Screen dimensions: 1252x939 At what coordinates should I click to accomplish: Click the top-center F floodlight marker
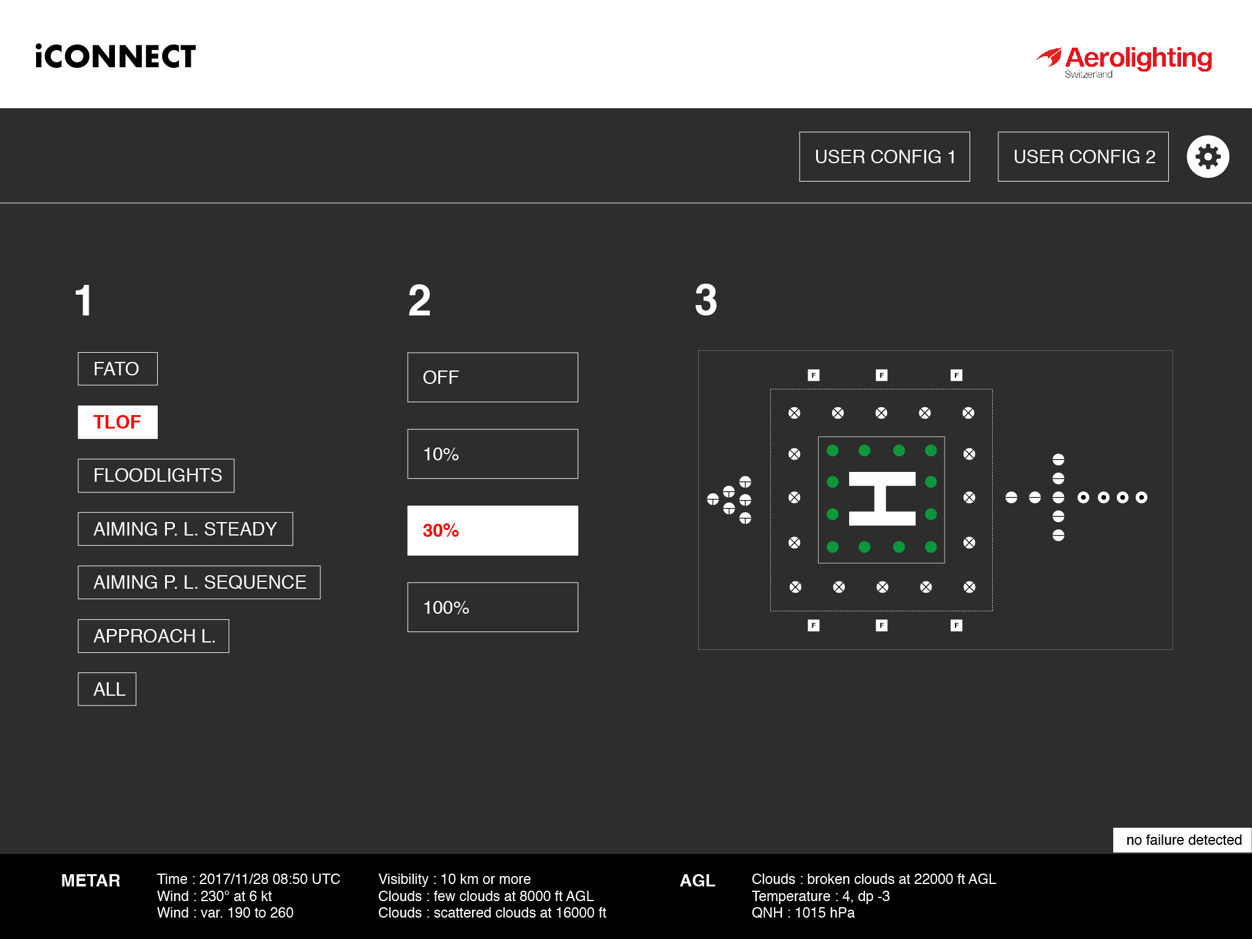[x=881, y=375]
